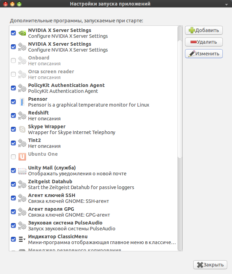Click the Звуковая система PulseAudio gear icon

click(22, 226)
